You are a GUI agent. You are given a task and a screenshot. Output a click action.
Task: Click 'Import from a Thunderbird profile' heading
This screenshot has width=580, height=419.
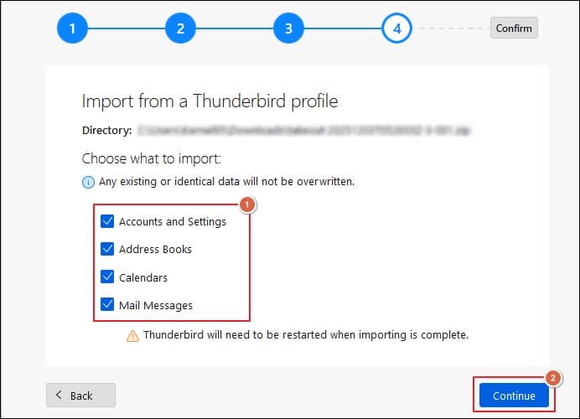[x=210, y=101]
